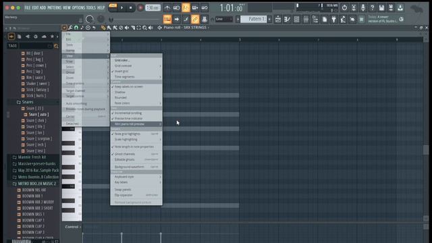This screenshot has width=432, height=243.
Task: Select the piano roll Delete tool
Action: [x=121, y=28]
